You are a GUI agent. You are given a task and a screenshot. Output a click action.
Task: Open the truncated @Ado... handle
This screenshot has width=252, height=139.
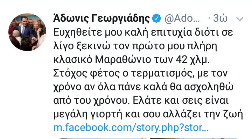tap(182, 19)
